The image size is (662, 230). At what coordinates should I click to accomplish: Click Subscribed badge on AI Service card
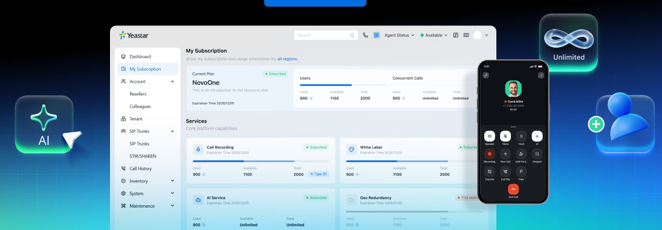pyautogui.click(x=316, y=197)
